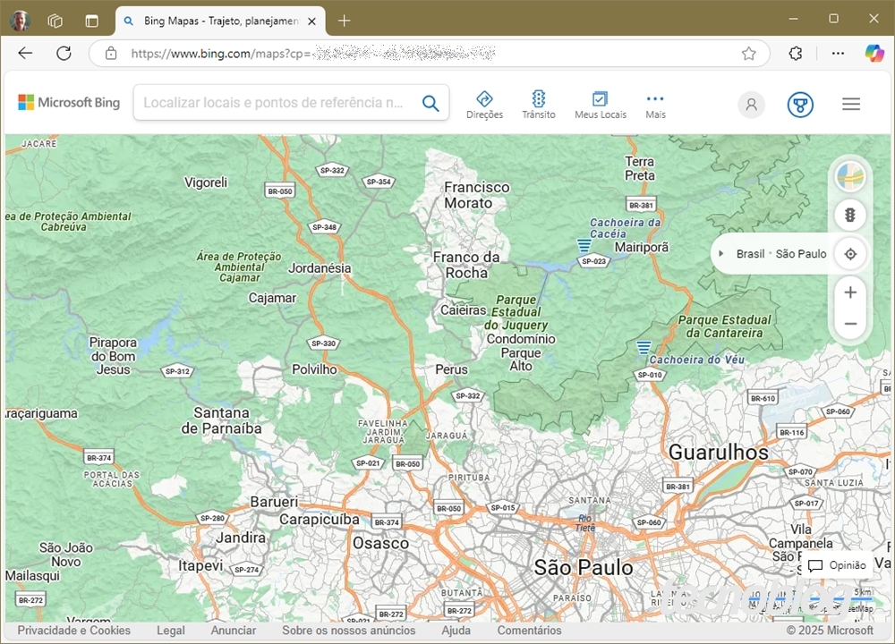Switch to the Bing Mapas browser tab
This screenshot has width=895, height=644.
(215, 20)
